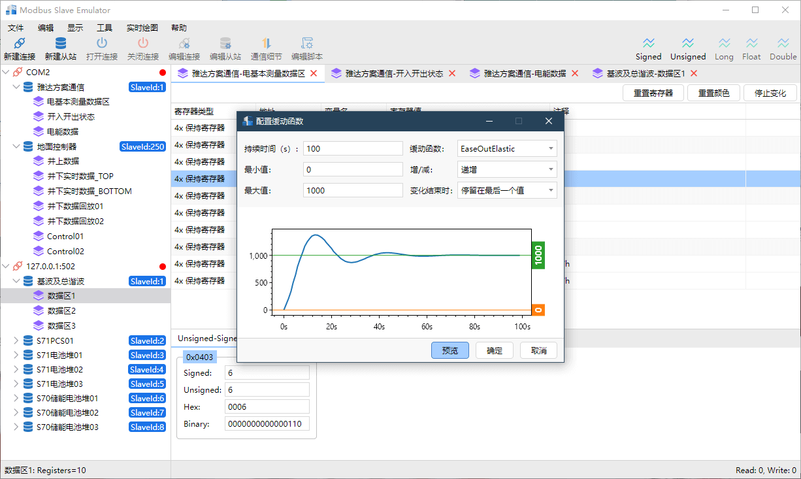Screen dimensions: 801x479
Task: Toggle the Signed display format
Action: pos(648,44)
